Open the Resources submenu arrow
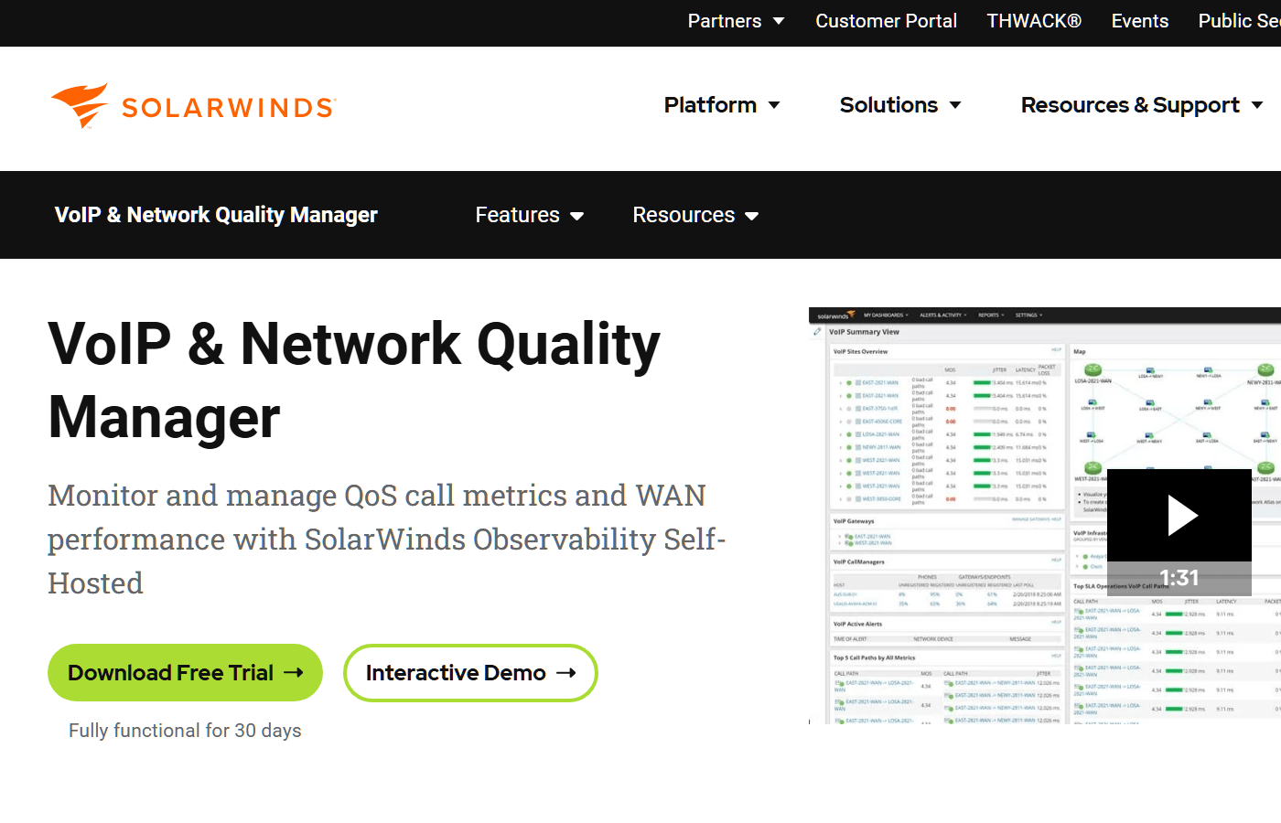The image size is (1281, 823). point(752,216)
